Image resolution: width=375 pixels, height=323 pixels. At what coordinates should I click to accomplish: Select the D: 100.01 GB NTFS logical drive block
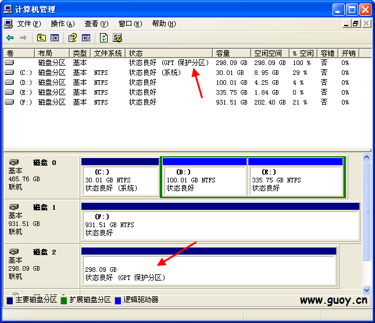pos(205,177)
